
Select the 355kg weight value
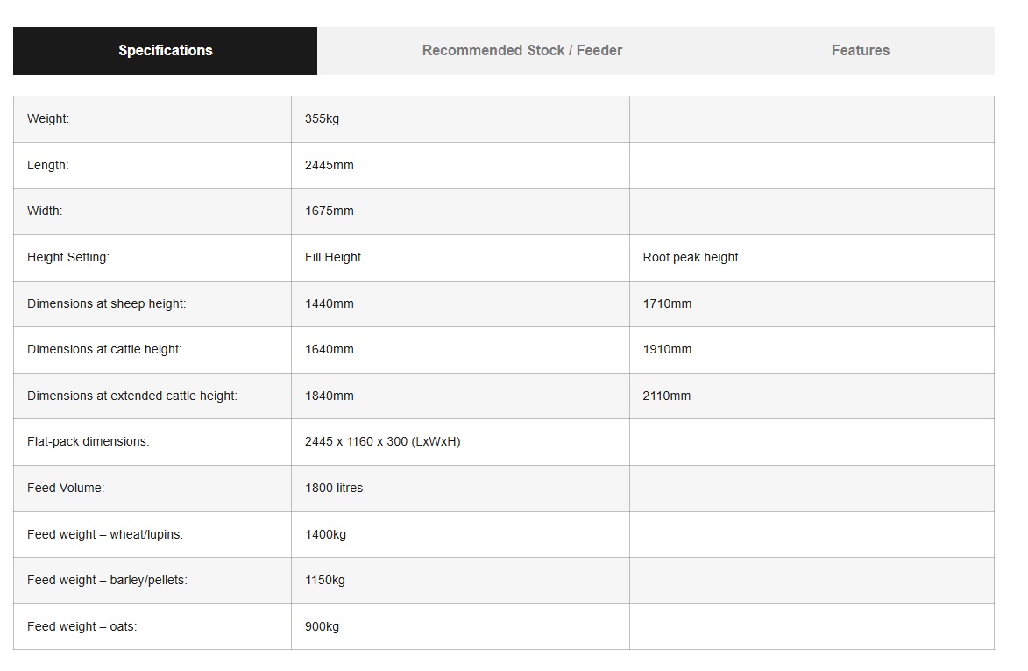click(x=322, y=119)
